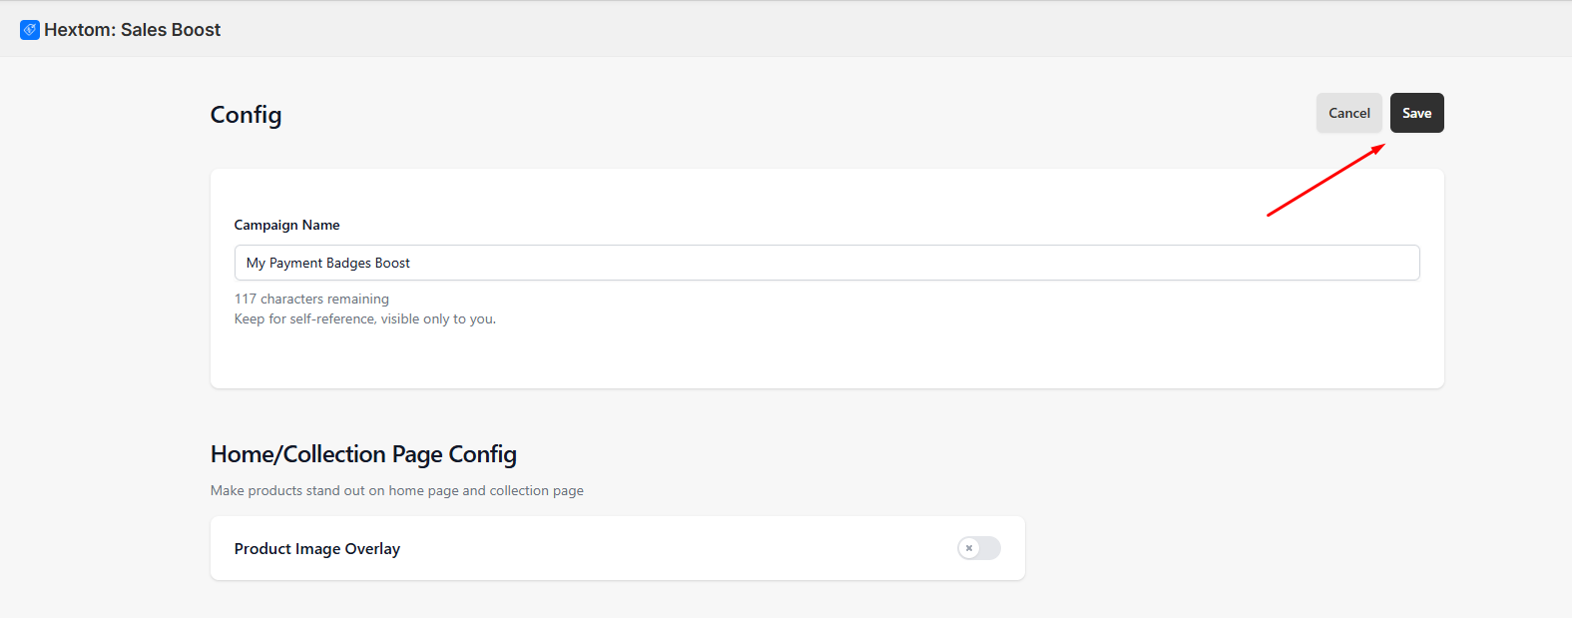1572x618 pixels.
Task: Click the 117 characters remaining text
Action: (311, 299)
